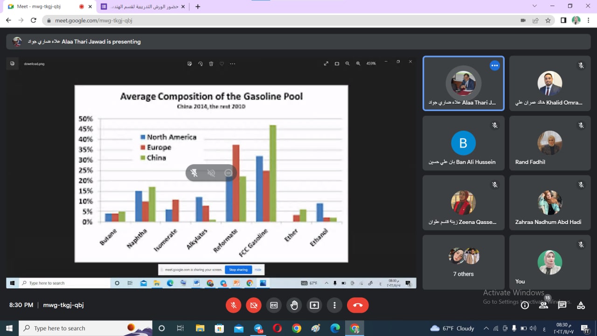
Task: Open a new browser tab
Action: point(198,7)
